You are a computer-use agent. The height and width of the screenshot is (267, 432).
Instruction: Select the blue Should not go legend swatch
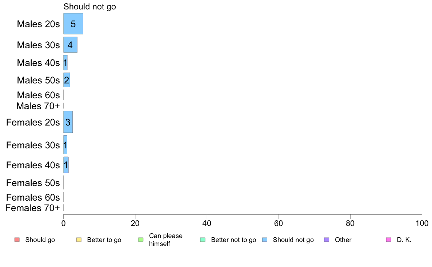[265, 239]
